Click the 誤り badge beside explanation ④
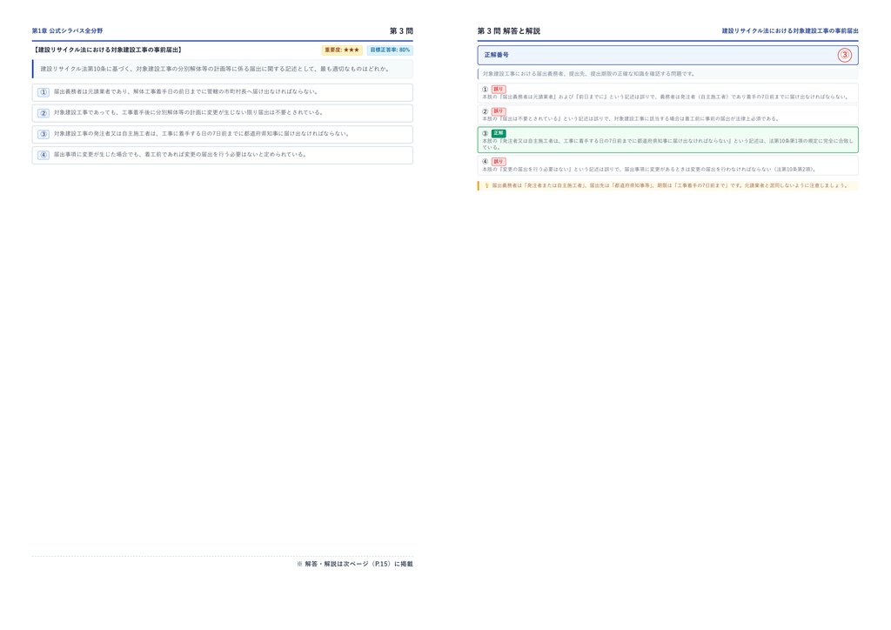The width and height of the screenshot is (891, 630). coord(499,161)
